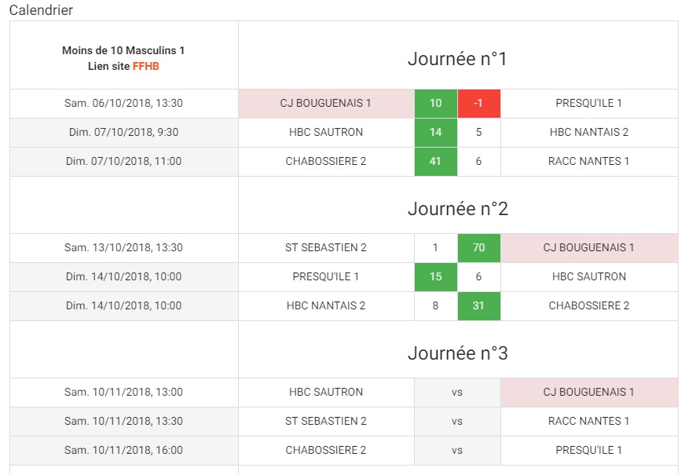Click the green score 70 cell
685x475 pixels.
point(479,248)
